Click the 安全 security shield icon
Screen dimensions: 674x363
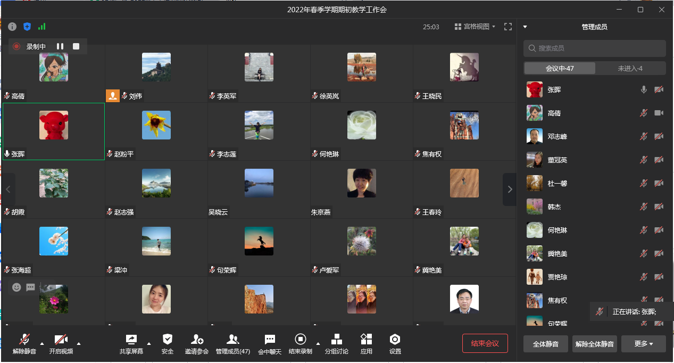point(168,340)
